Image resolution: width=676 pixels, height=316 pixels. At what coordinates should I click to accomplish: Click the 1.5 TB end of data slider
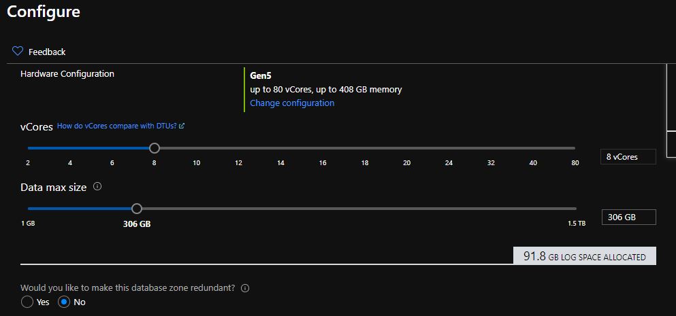pyautogui.click(x=575, y=209)
